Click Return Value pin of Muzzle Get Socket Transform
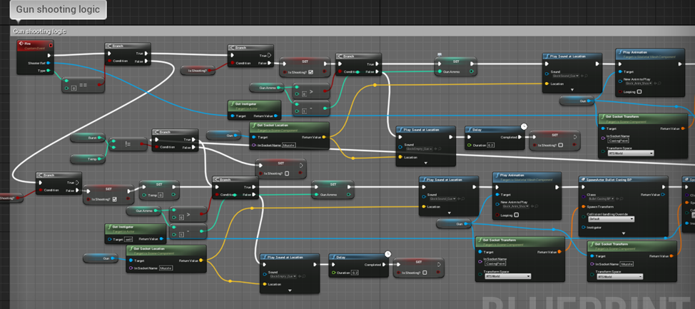 (672, 255)
